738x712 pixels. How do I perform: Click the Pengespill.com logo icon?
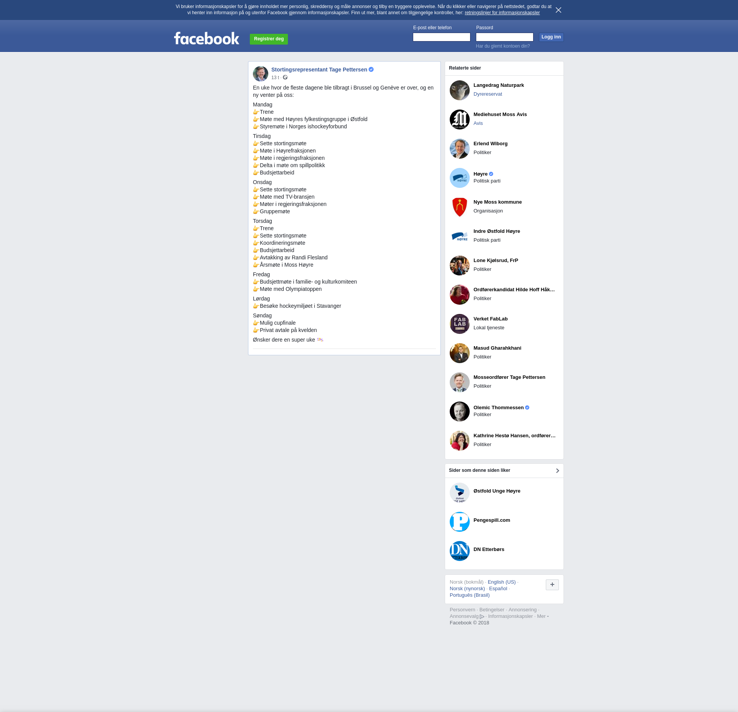(x=459, y=522)
